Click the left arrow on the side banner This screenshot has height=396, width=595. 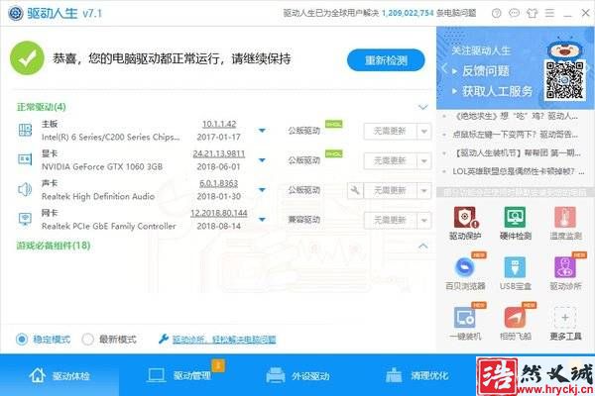click(443, 69)
